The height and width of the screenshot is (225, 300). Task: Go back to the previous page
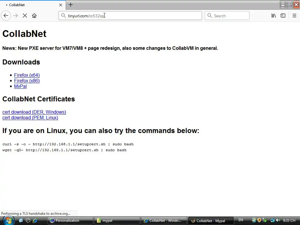[6, 16]
